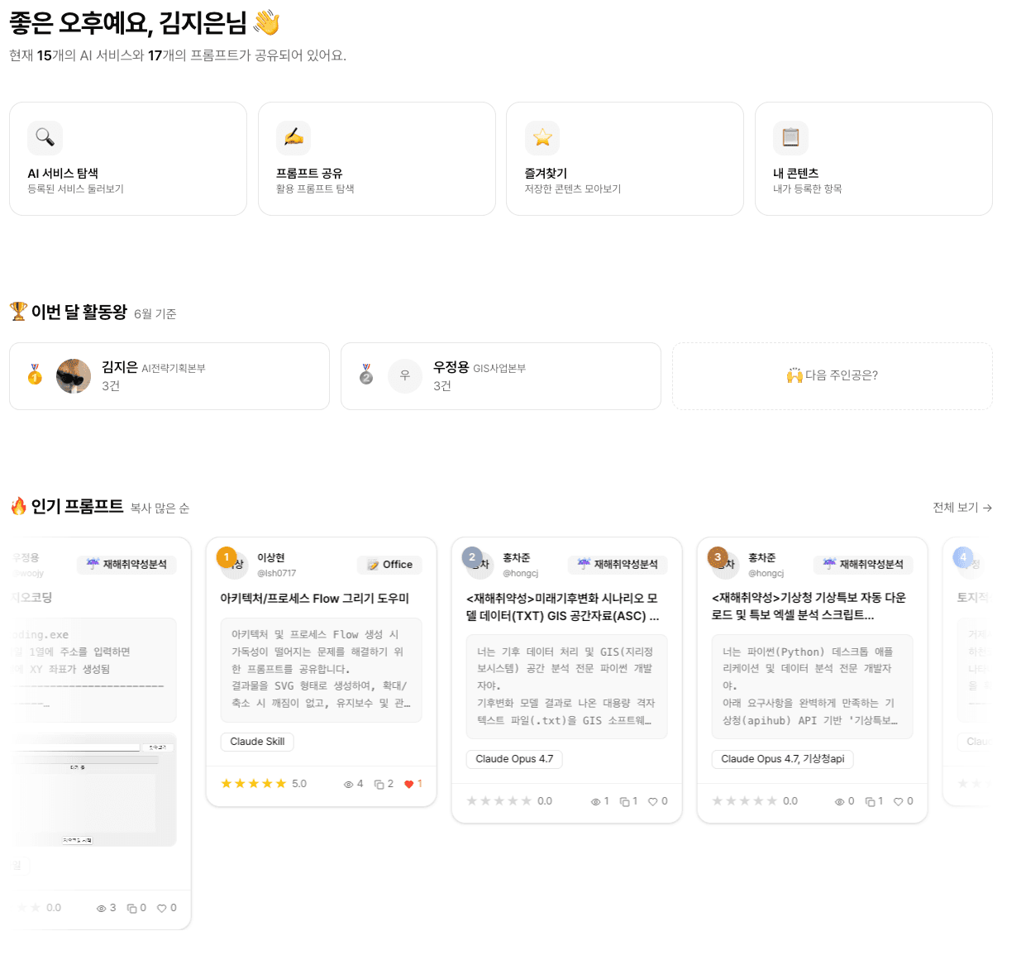
Task: Open prompt 기상청 기상특보 자동 다운로드 card title
Action: [x=809, y=606]
